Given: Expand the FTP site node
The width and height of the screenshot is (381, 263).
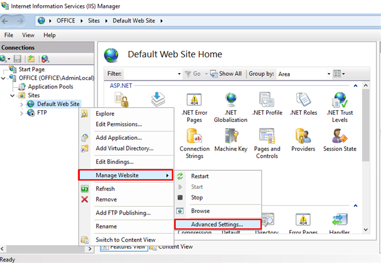Looking at the screenshot, I should (21, 113).
